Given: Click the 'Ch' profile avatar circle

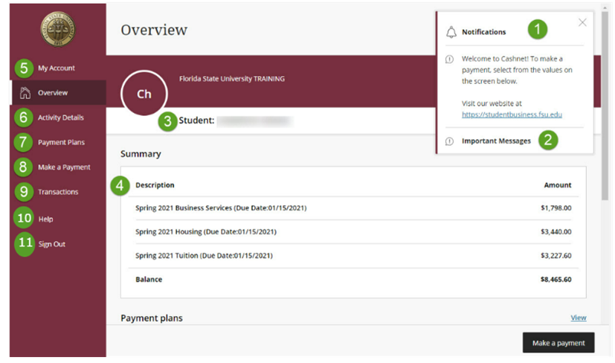Looking at the screenshot, I should [x=144, y=94].
